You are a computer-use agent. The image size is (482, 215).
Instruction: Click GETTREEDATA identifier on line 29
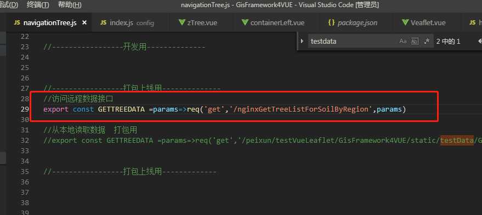(x=121, y=109)
